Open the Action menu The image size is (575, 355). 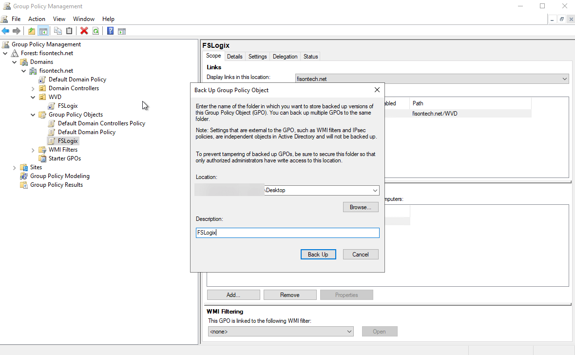coord(37,19)
